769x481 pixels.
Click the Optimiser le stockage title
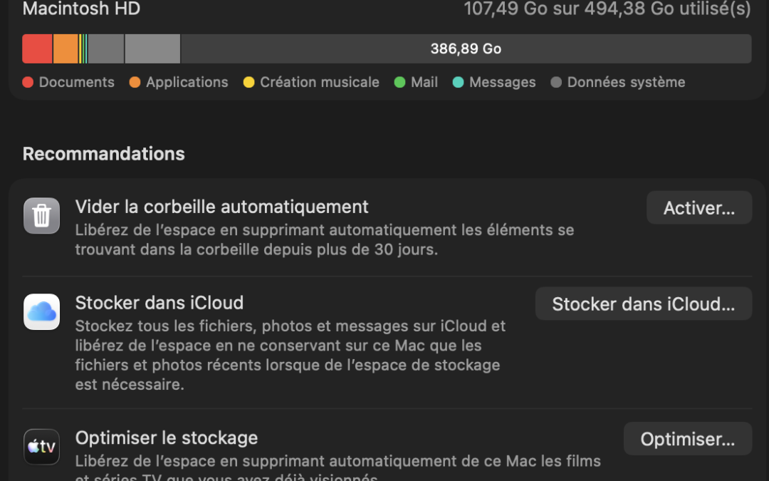point(167,438)
